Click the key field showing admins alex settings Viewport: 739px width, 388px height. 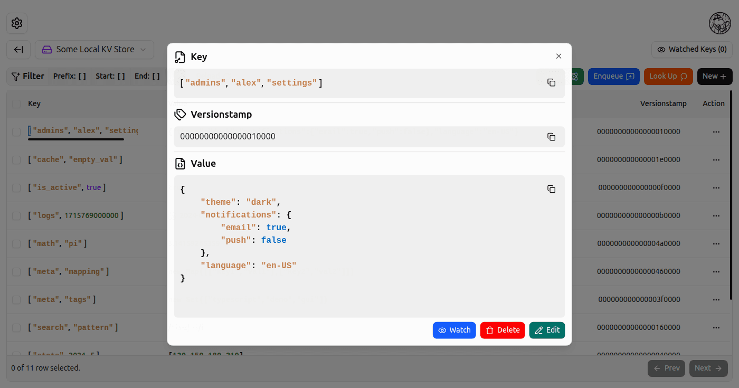point(369,83)
